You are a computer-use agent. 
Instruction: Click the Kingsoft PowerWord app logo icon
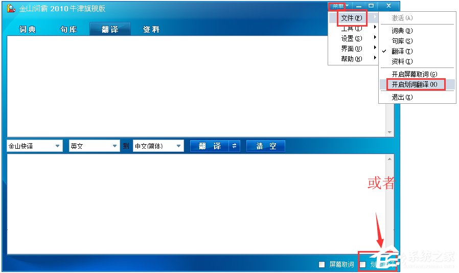11,8
